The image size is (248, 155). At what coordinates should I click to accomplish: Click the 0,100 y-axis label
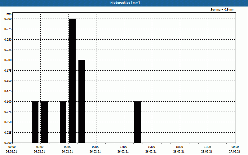click(x=8, y=102)
